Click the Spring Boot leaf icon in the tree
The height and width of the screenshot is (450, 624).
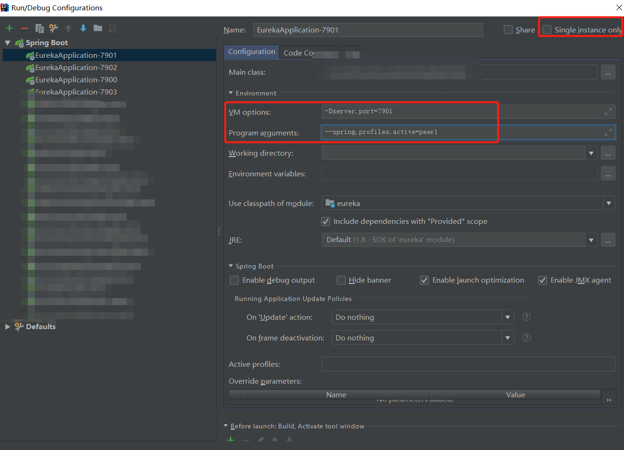(x=19, y=43)
